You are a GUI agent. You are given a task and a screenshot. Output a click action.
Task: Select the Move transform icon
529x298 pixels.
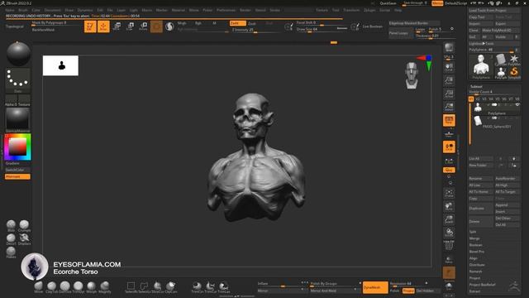click(117, 26)
